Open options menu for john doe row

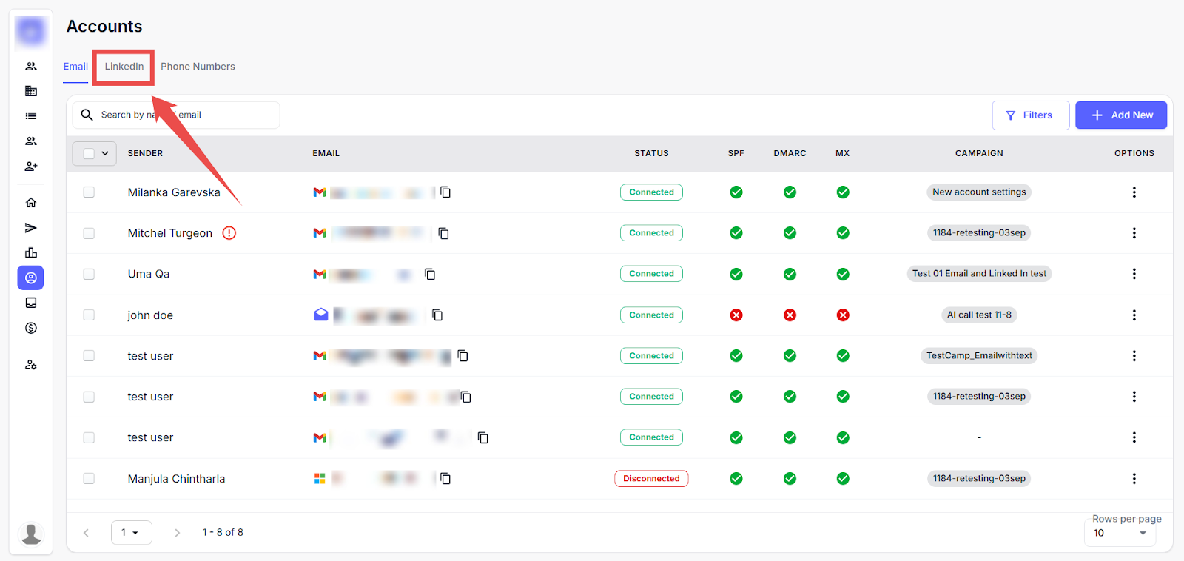[1134, 315]
